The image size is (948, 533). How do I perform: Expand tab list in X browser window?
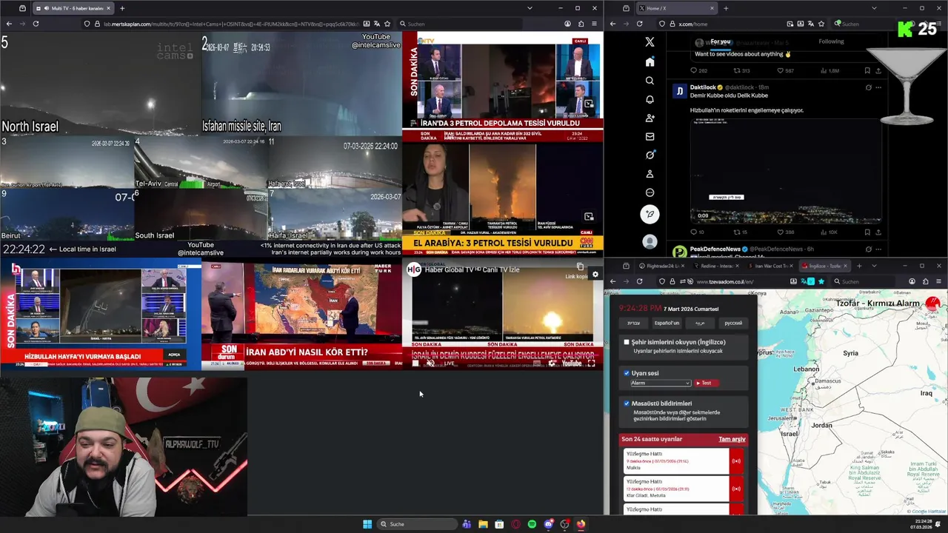tap(874, 8)
